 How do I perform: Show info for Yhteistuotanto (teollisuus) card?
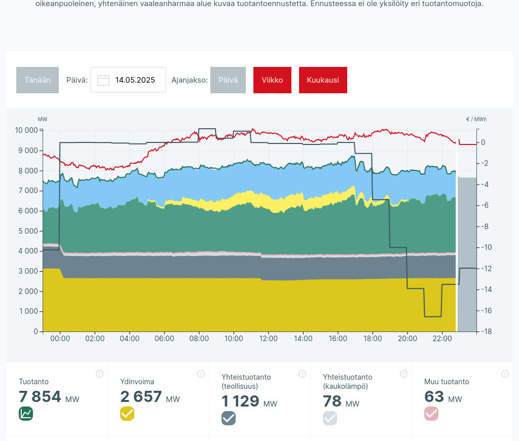[302, 374]
